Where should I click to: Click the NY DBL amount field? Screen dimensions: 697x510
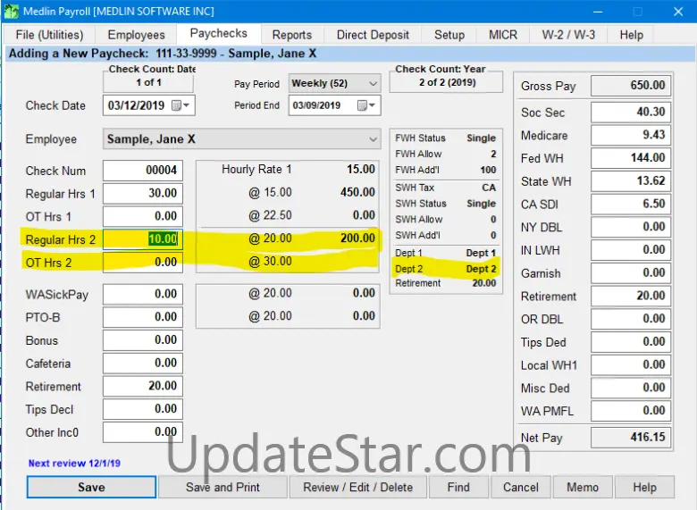[x=630, y=227]
